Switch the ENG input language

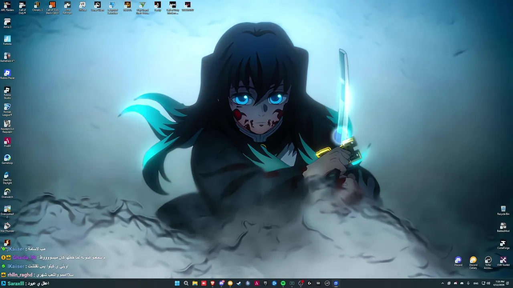click(476, 283)
